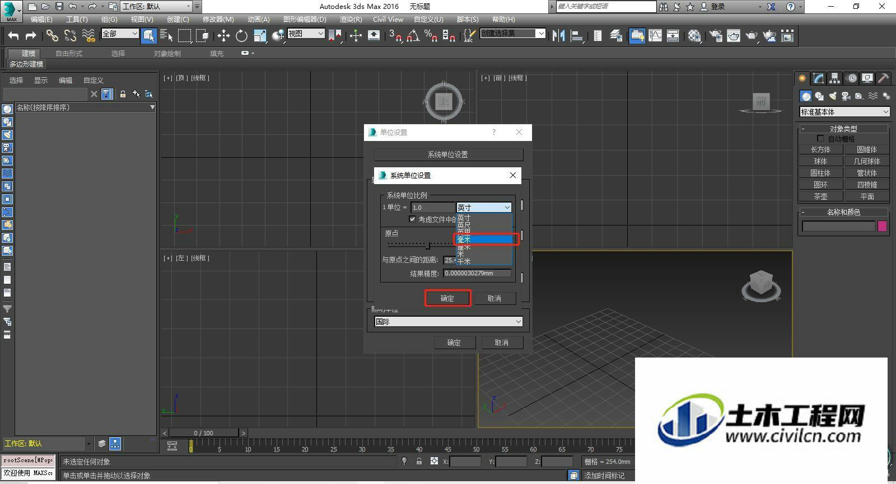Open Rendered Frame Window icon
The height and width of the screenshot is (484, 896).
pos(734,36)
